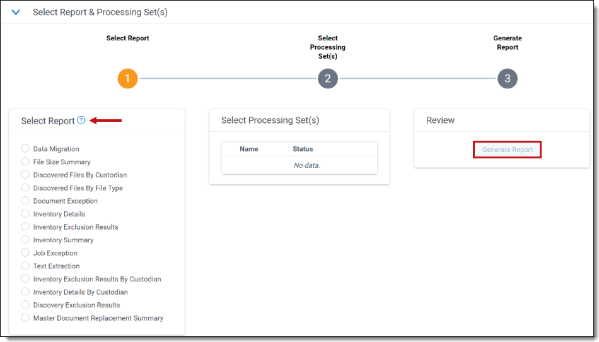Select Inventory Exclusion Results report
This screenshot has height=342, width=599.
(x=25, y=227)
